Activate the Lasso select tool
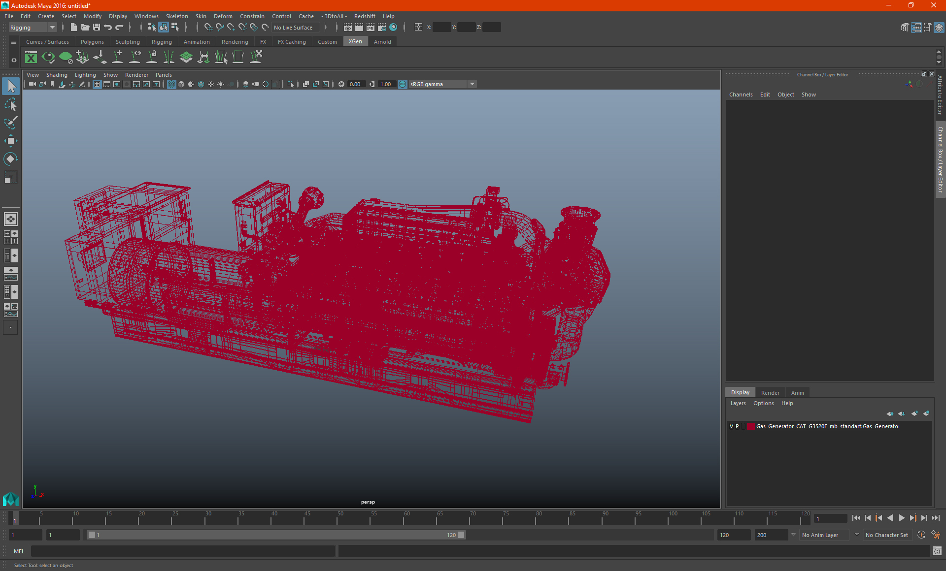Screen dimensions: 946x571 point(11,105)
